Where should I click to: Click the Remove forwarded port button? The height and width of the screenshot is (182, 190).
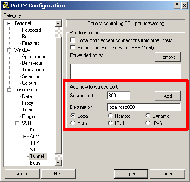[167, 57]
